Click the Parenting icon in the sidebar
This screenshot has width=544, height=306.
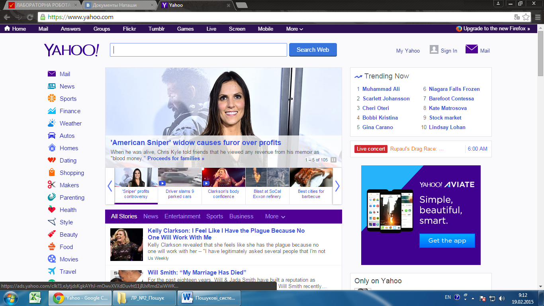[x=52, y=197]
